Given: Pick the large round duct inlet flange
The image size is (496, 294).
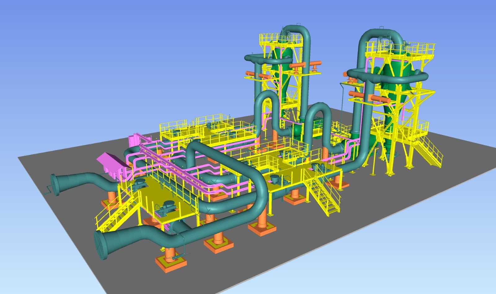Looking at the screenshot, I should tap(102, 245).
